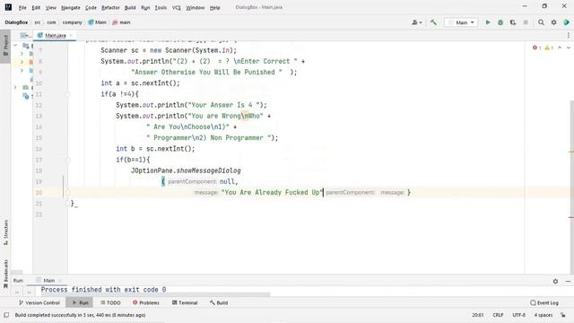Open the Code menu
574x323 pixels.
[x=91, y=7]
